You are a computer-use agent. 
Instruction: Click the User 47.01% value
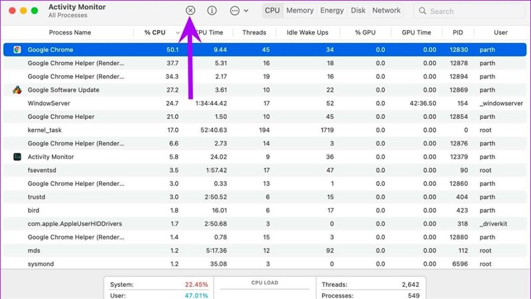tap(196, 295)
